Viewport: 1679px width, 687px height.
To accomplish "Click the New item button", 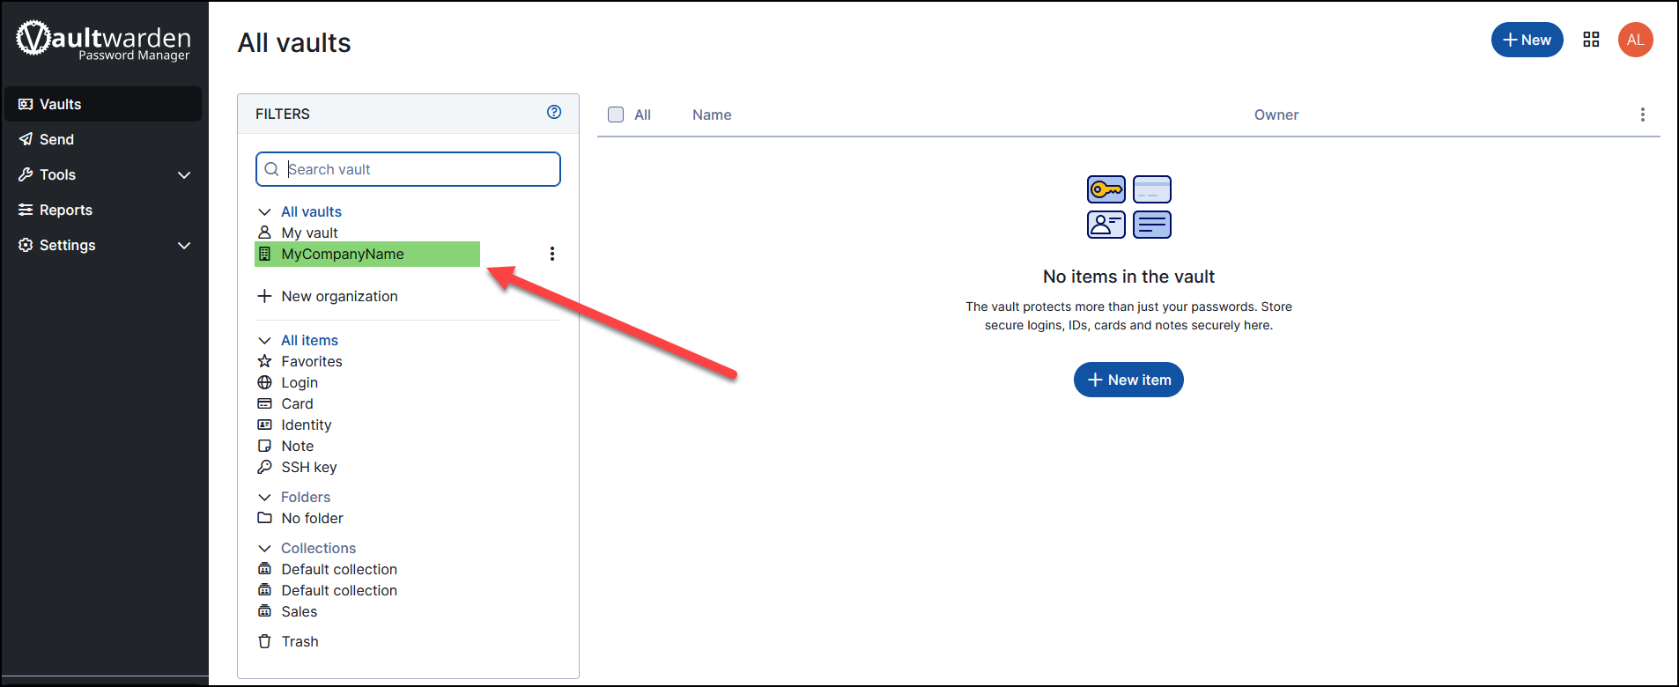I will coord(1128,380).
